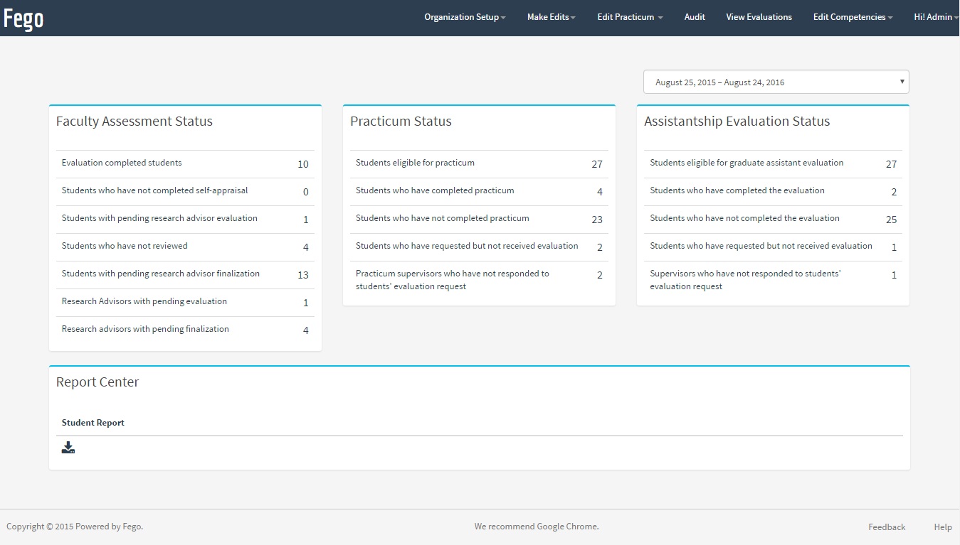Viewport: 960px width, 545px height.
Task: Click the Fego logo
Action: tap(23, 18)
